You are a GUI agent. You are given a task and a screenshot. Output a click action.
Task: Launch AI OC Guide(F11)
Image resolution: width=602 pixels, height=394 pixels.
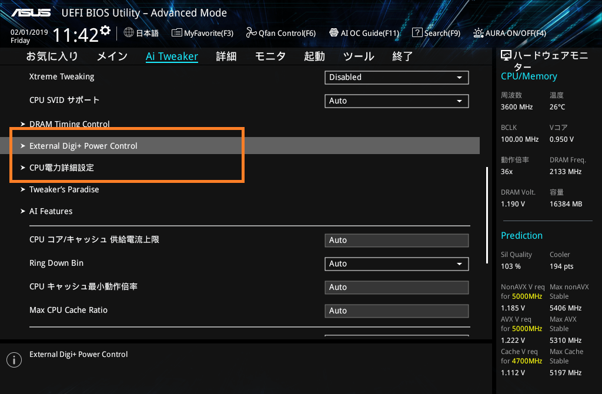[x=364, y=33]
